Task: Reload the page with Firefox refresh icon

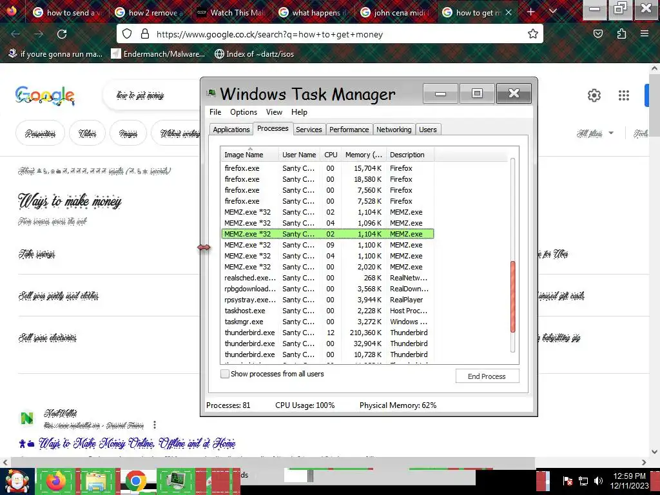Action: [x=62, y=34]
